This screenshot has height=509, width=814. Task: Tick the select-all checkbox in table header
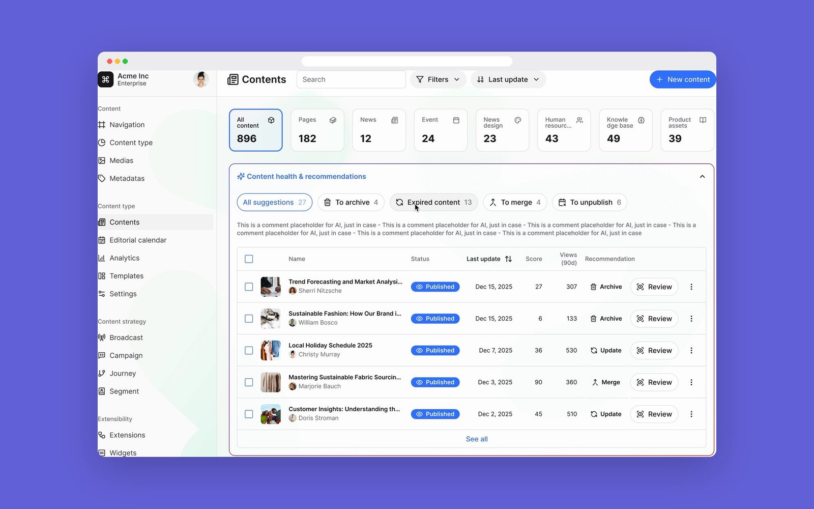[x=249, y=259]
